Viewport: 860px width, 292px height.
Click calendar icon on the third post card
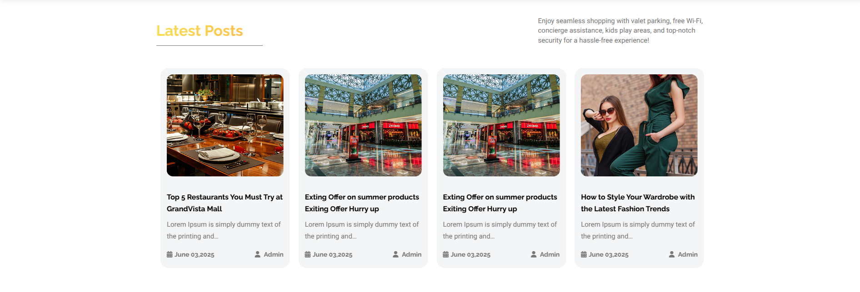pos(446,254)
